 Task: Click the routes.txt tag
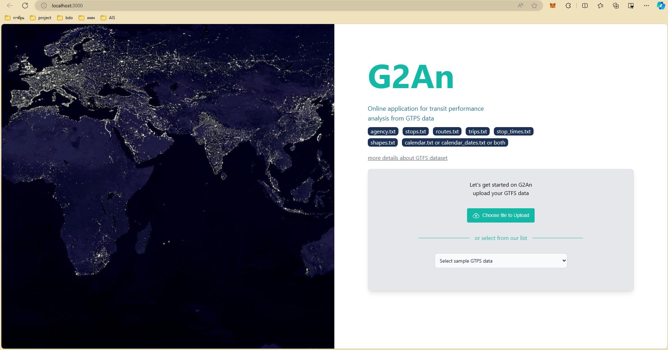tap(447, 131)
